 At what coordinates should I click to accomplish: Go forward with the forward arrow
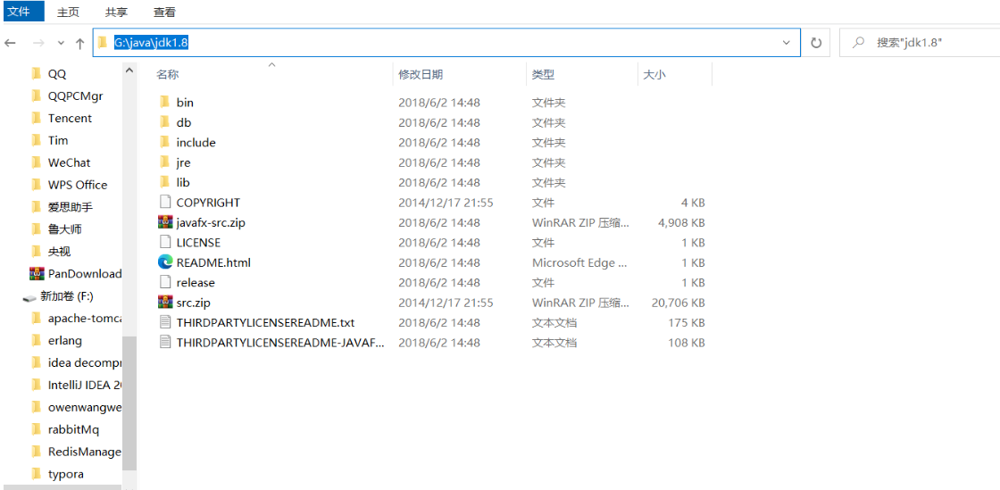pyautogui.click(x=38, y=43)
